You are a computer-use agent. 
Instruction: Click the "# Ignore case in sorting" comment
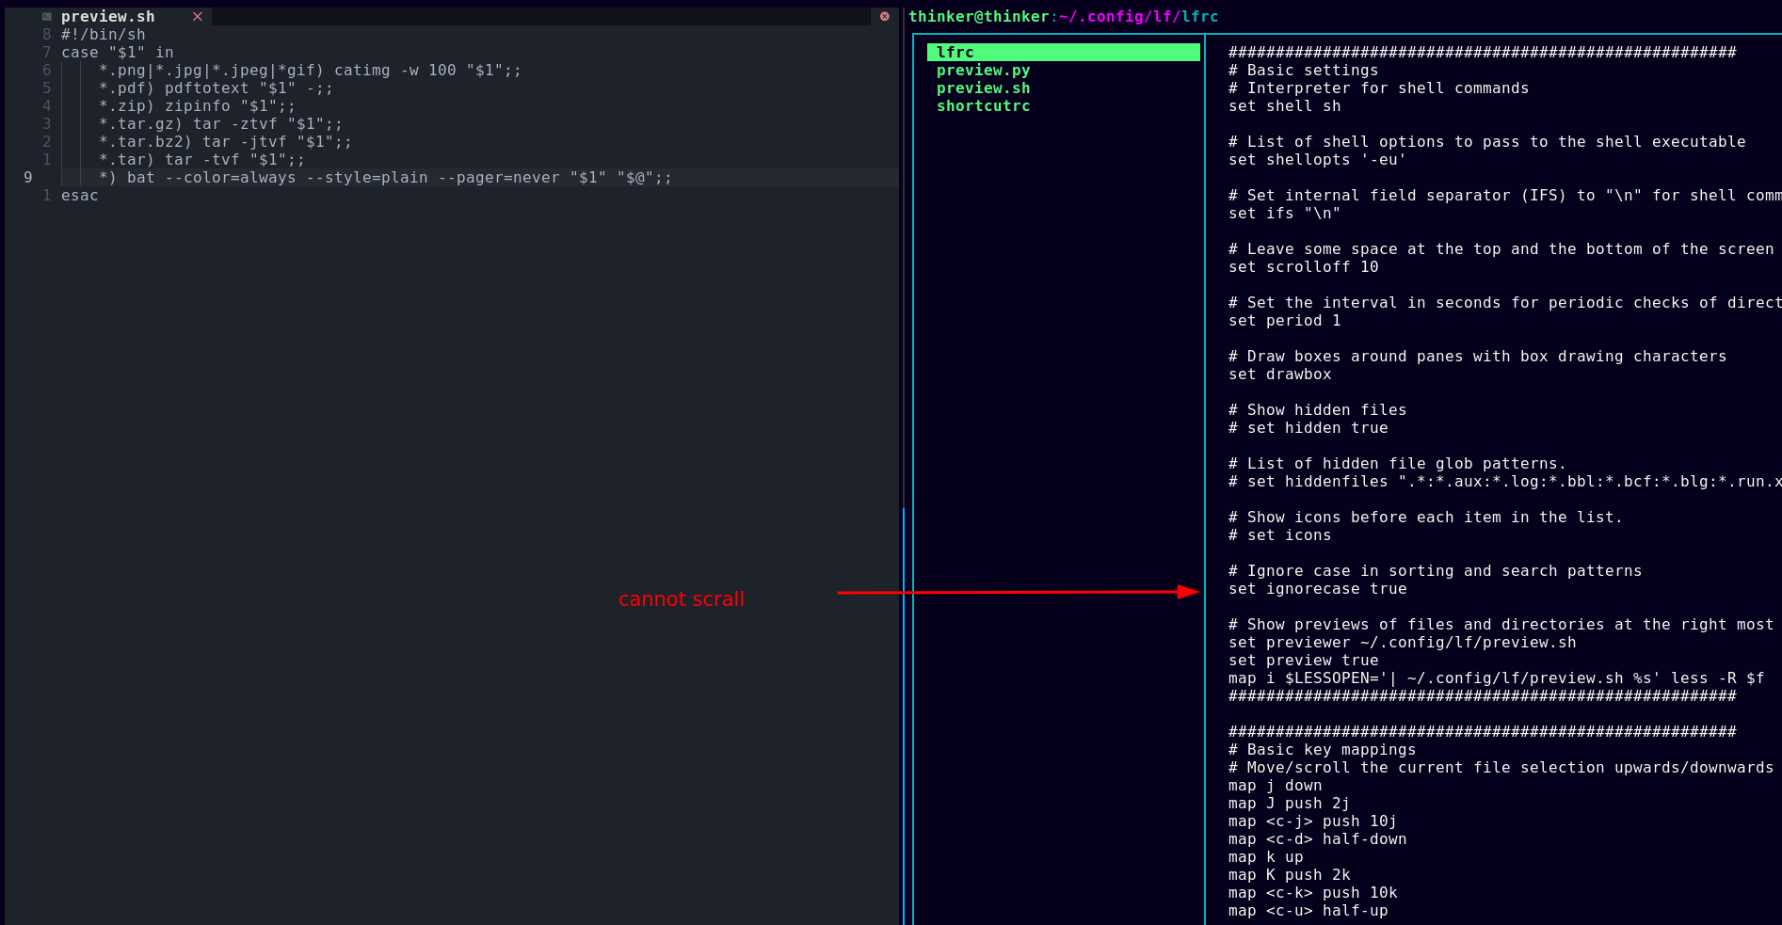pos(1435,570)
